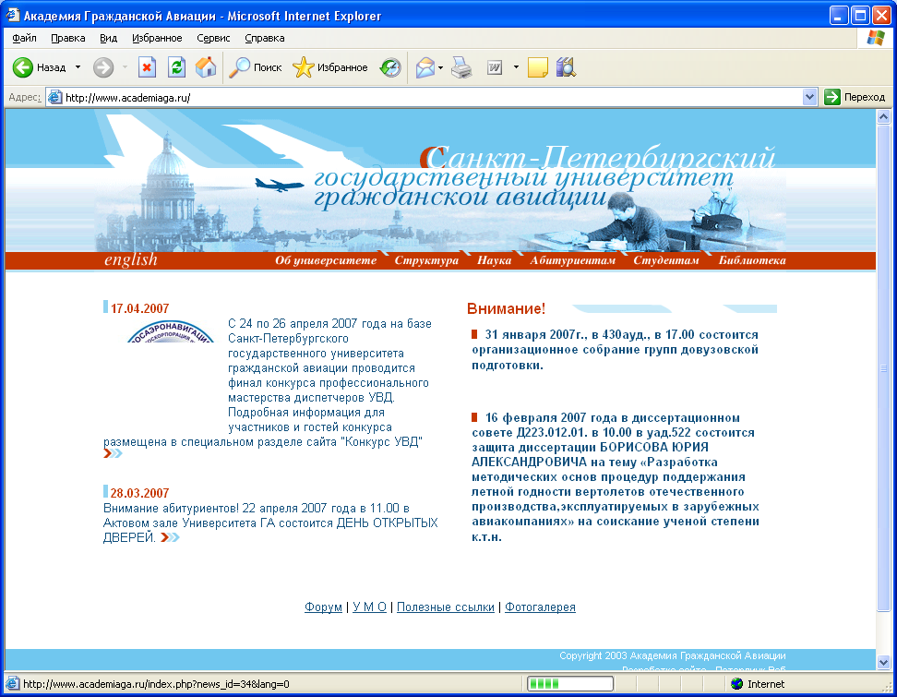Open the Структура section
Viewport: 897px width, 697px height.
(426, 260)
